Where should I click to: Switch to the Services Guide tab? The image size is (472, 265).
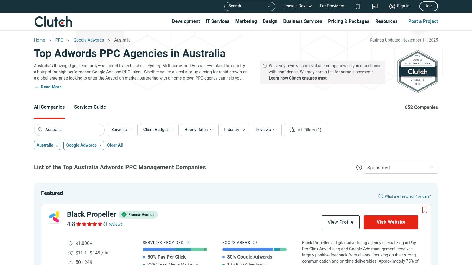point(90,107)
